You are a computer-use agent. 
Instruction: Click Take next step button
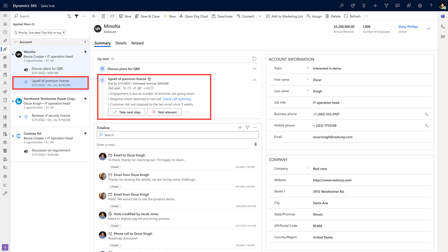click(126, 112)
